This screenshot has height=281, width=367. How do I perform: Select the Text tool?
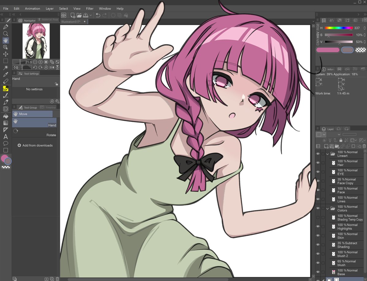[6, 137]
